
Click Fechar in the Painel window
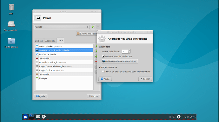93,96
